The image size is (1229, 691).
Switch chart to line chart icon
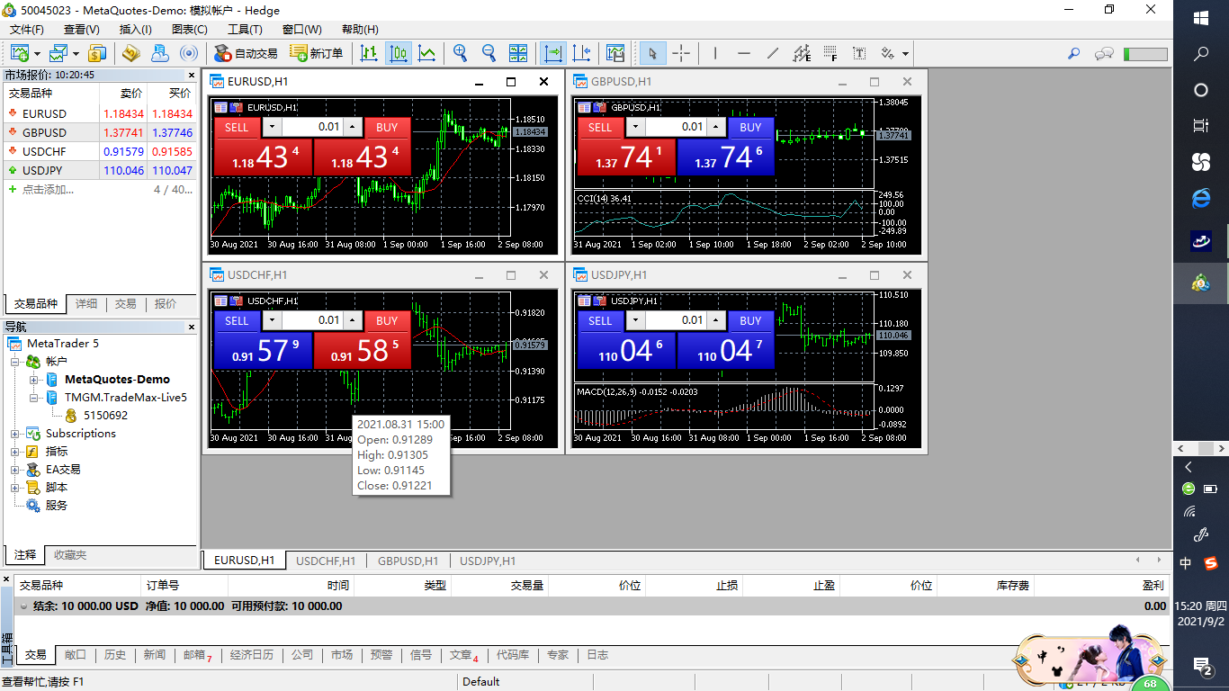pos(426,53)
